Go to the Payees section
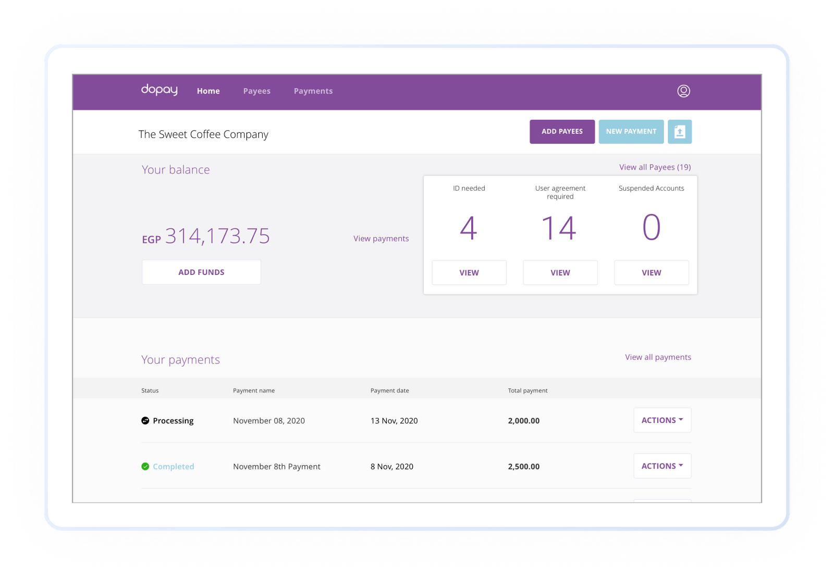834x575 pixels. (x=256, y=91)
